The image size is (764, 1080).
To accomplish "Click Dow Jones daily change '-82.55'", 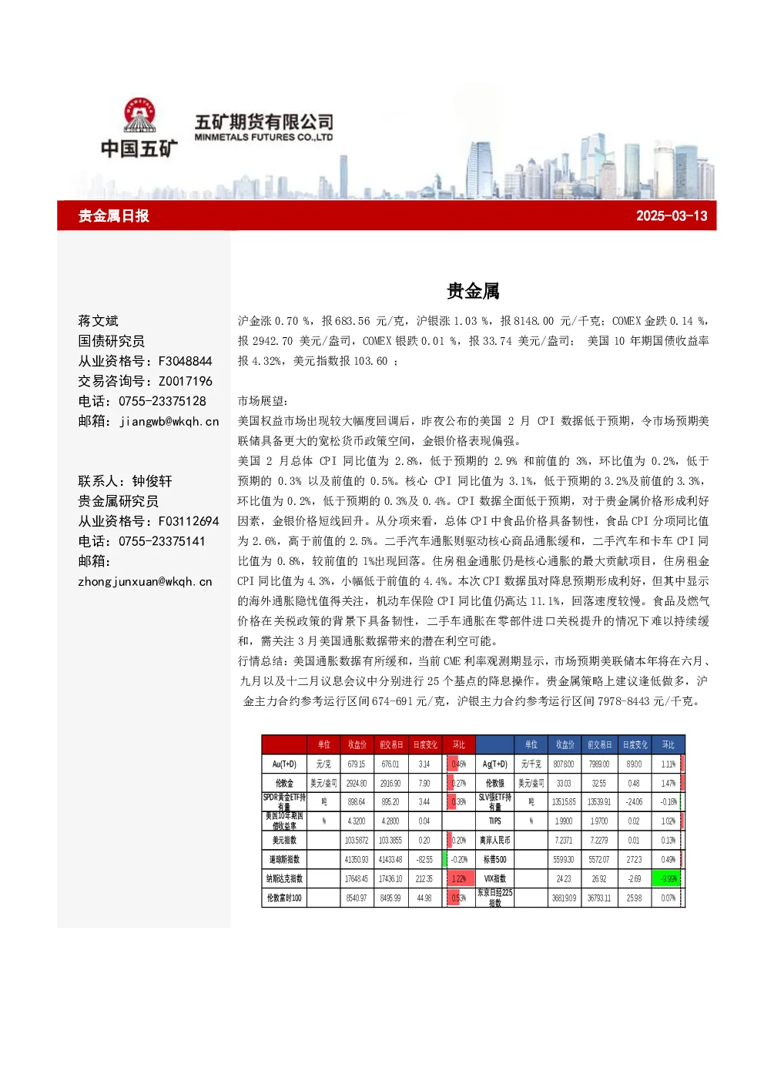I will pyautogui.click(x=424, y=860).
